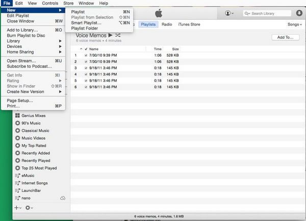Focus the Search Library field
Screen dimensions: 306x221
[x=267, y=13]
